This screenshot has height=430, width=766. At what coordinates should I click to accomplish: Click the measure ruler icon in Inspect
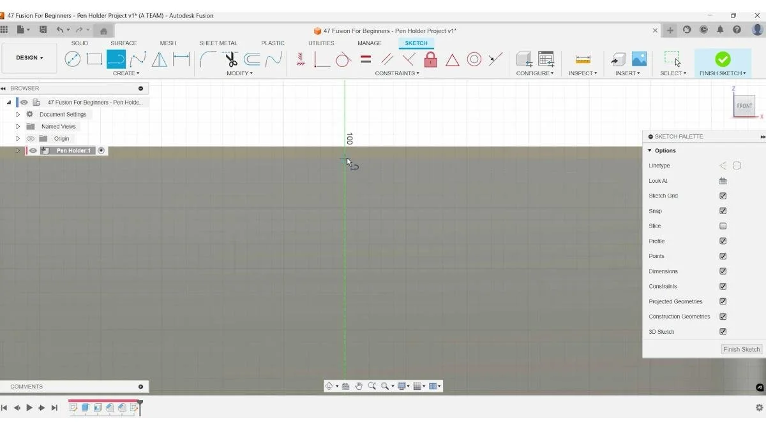(583, 59)
